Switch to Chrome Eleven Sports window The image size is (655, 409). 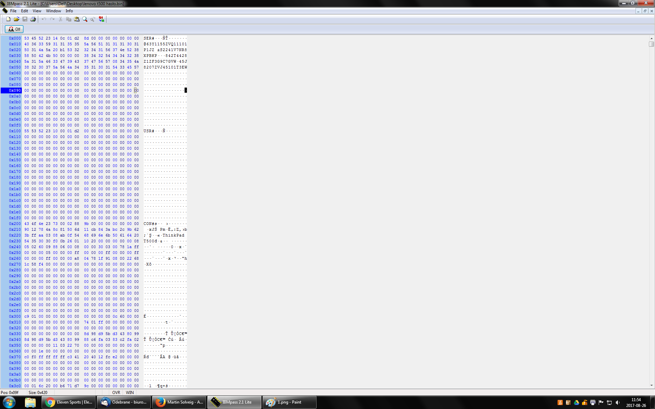(69, 402)
